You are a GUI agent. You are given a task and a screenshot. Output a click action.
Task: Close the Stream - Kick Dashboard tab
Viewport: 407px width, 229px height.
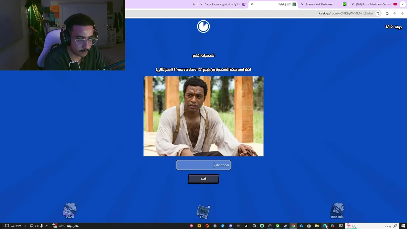[x=302, y=4]
